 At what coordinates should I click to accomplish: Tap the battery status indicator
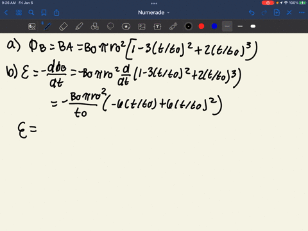click(x=302, y=3)
